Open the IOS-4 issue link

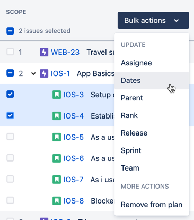[x=74, y=116]
